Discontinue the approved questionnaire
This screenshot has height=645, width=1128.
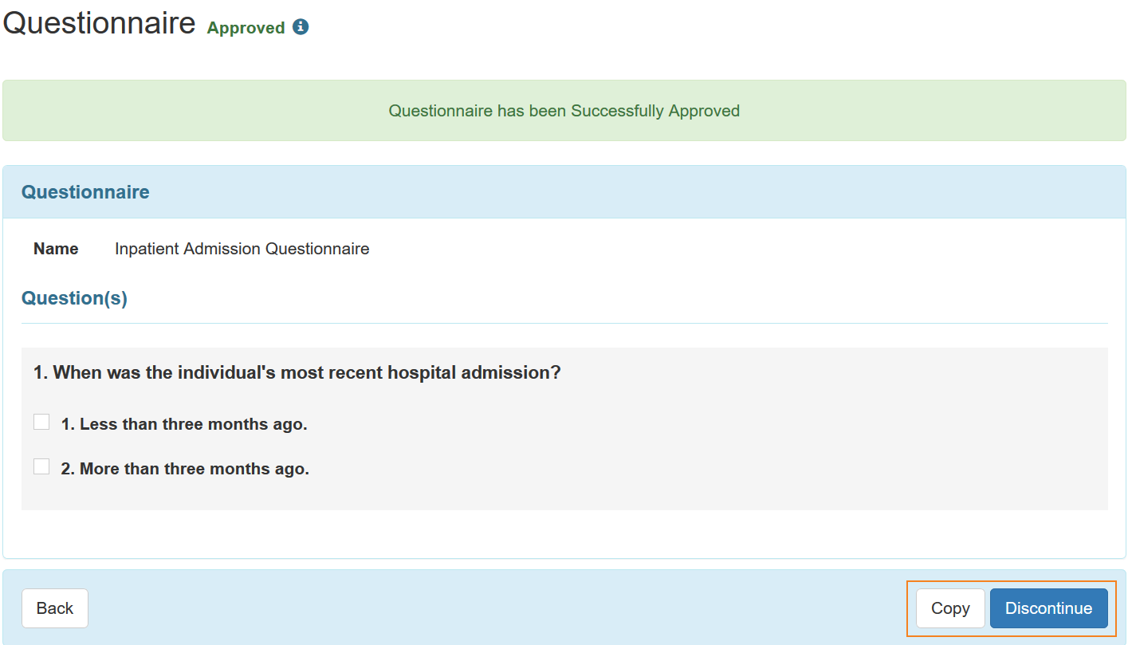[x=1048, y=608]
